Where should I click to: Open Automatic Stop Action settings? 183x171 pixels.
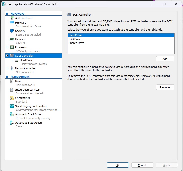click(x=28, y=123)
